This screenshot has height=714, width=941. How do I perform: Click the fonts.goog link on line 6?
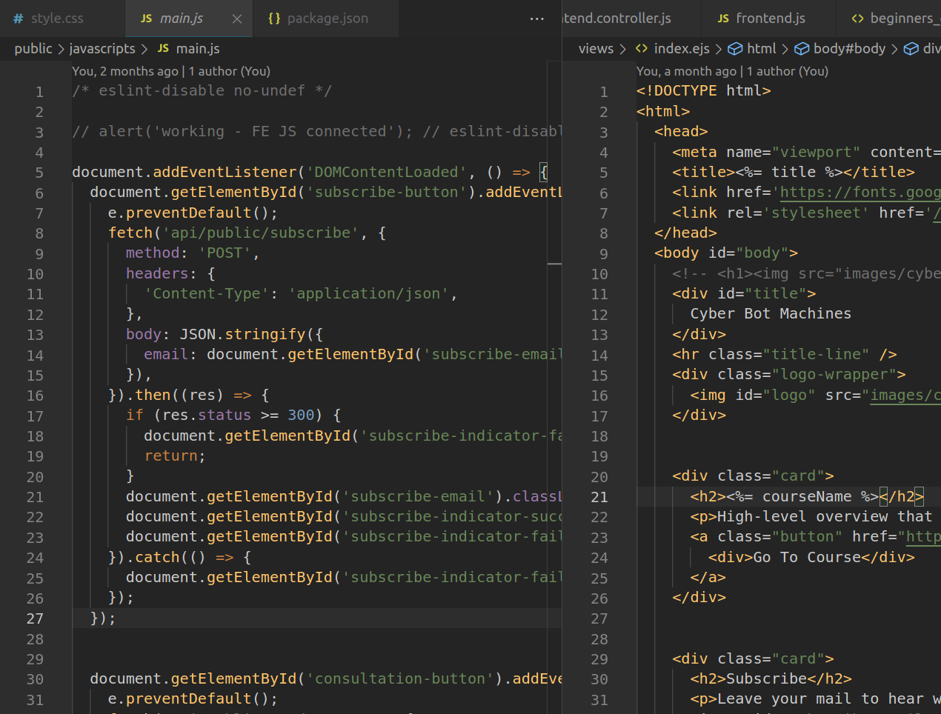pos(859,193)
